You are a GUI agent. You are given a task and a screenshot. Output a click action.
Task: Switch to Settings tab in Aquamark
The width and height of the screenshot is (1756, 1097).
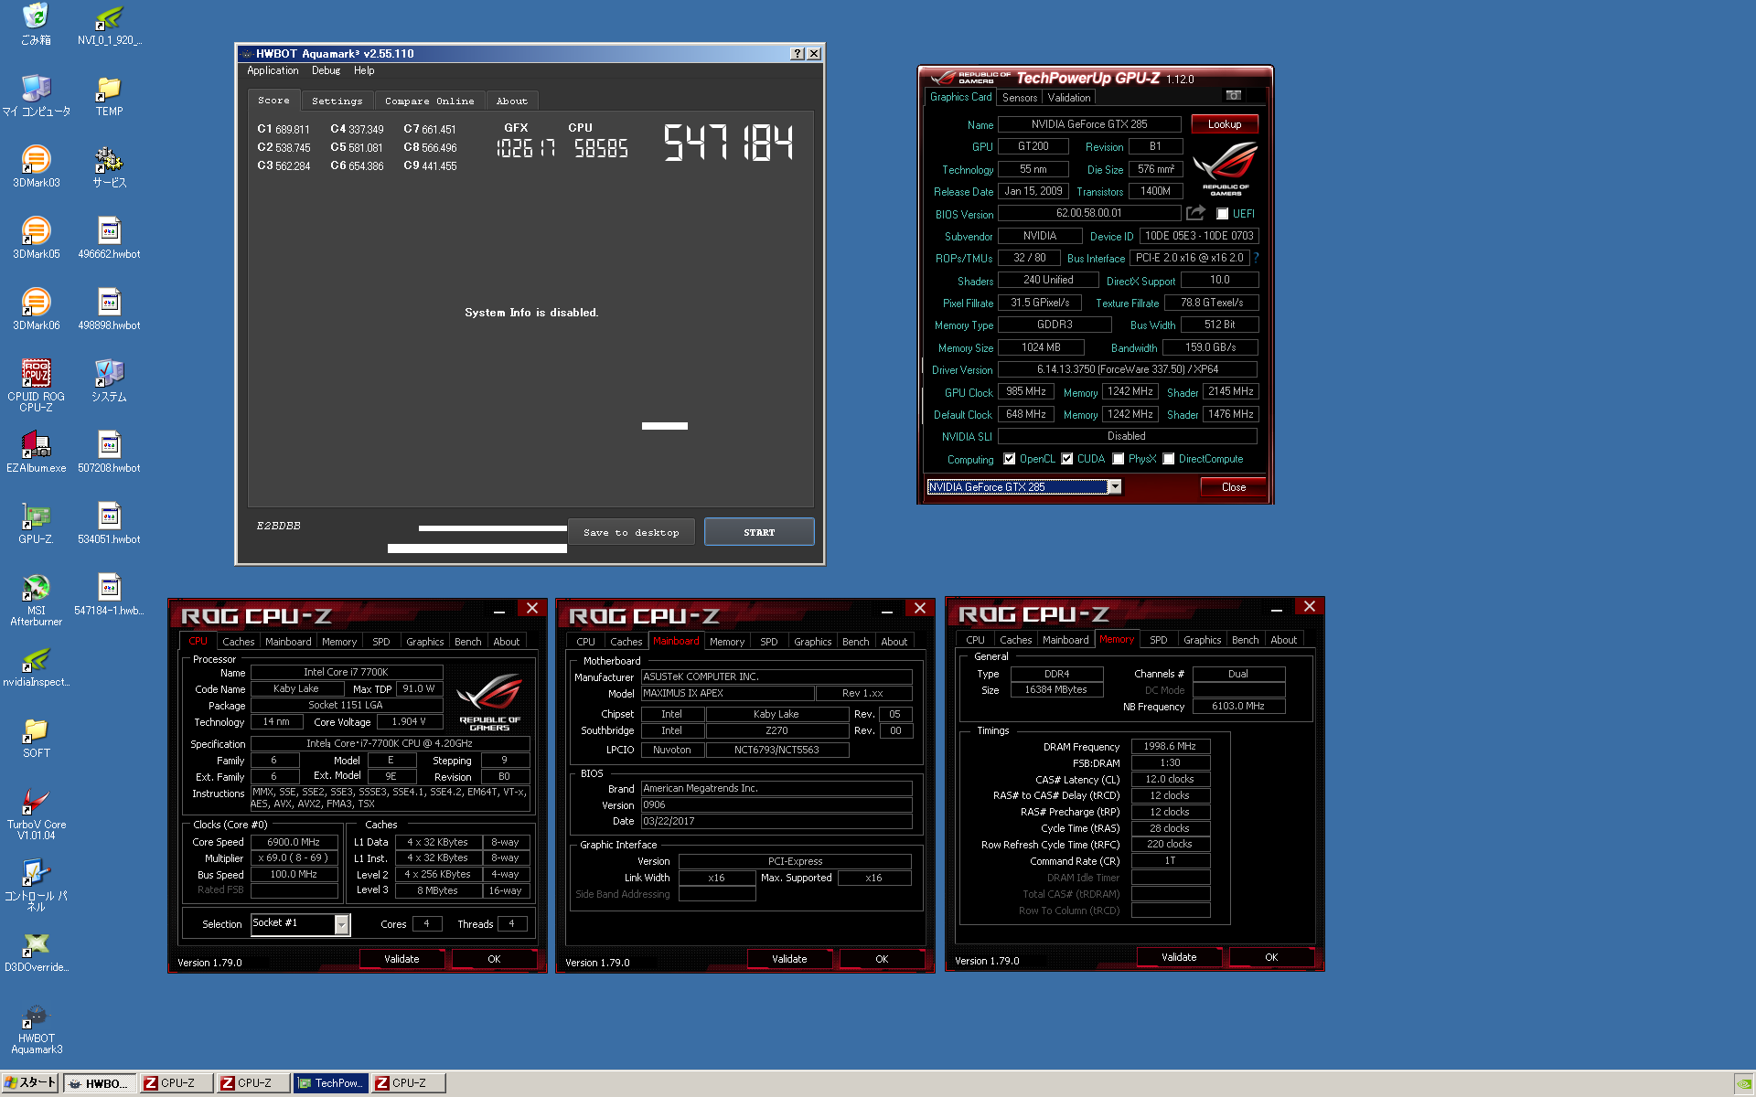(x=337, y=101)
